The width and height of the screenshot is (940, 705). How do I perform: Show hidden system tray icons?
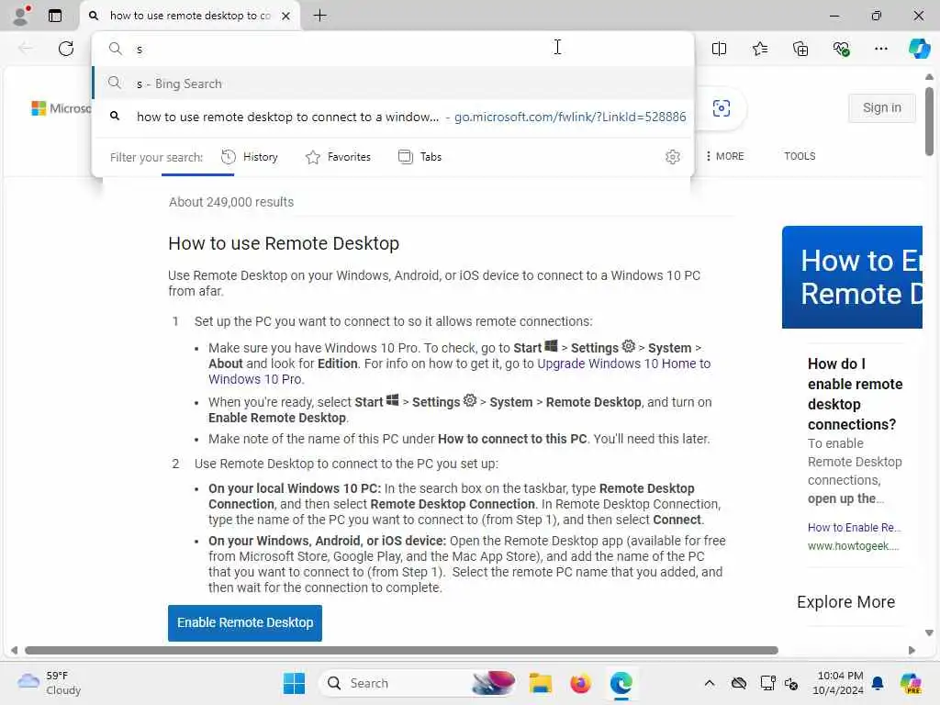pyautogui.click(x=710, y=683)
